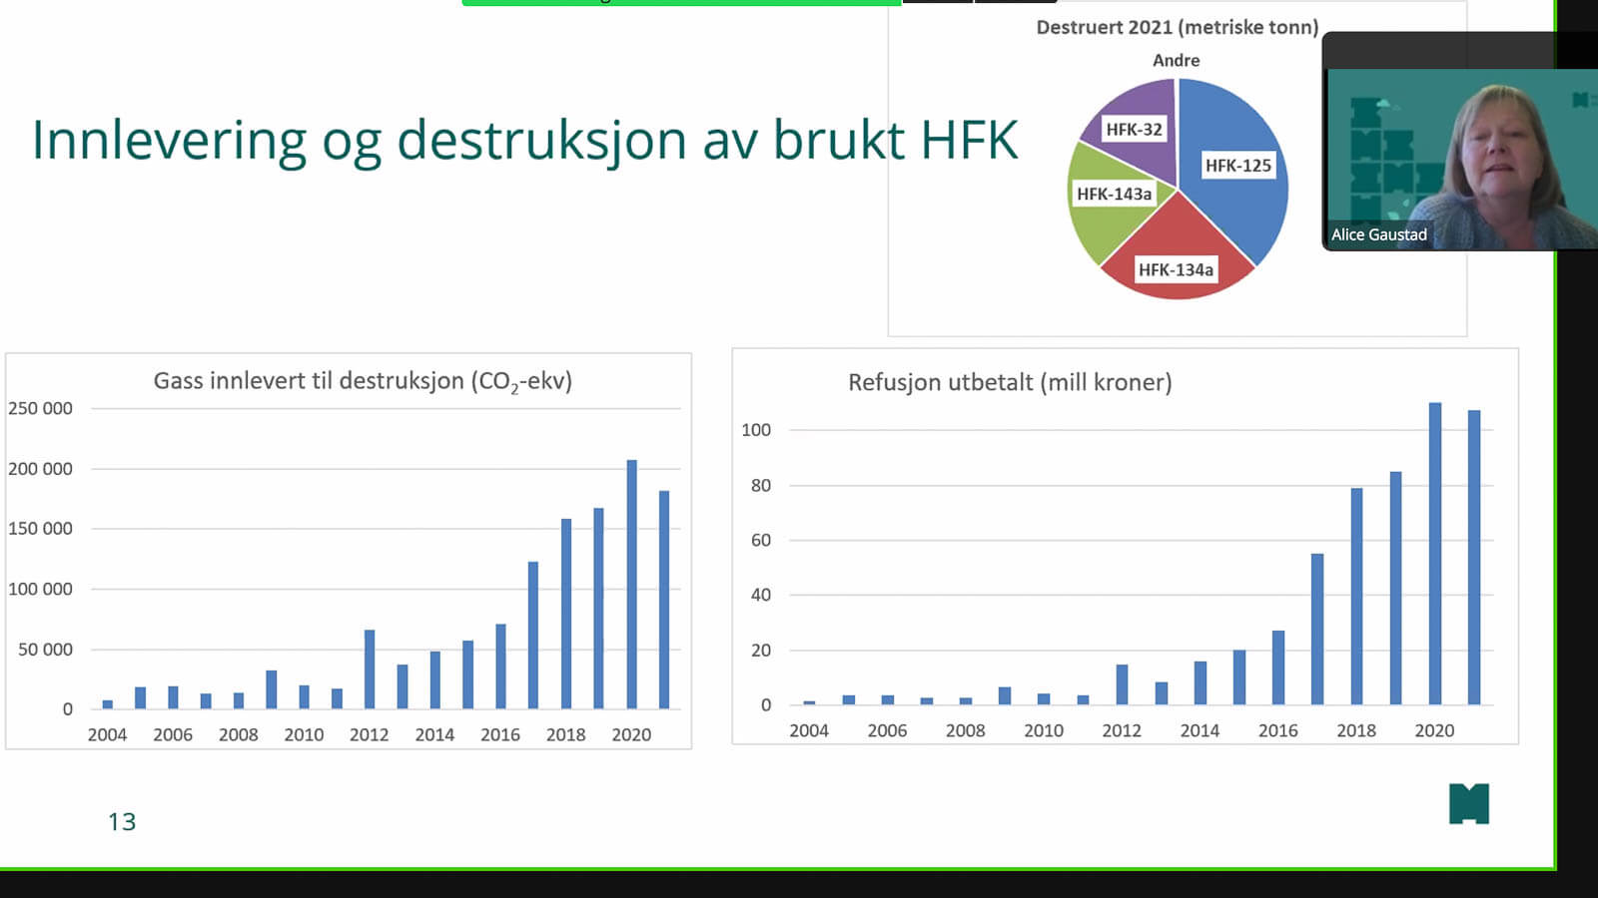Click the green screen-sharing indicator bar at top
Screen dimensions: 1598x898
(681, 3)
